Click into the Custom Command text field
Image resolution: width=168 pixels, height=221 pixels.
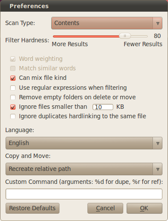(84, 194)
